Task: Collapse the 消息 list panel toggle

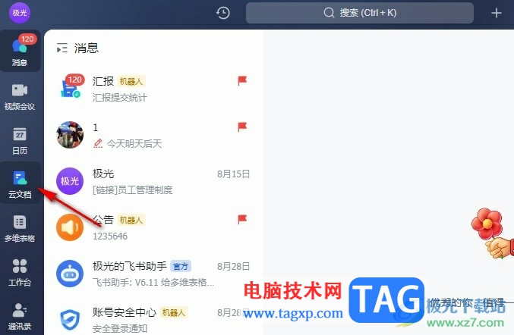Action: [62, 48]
